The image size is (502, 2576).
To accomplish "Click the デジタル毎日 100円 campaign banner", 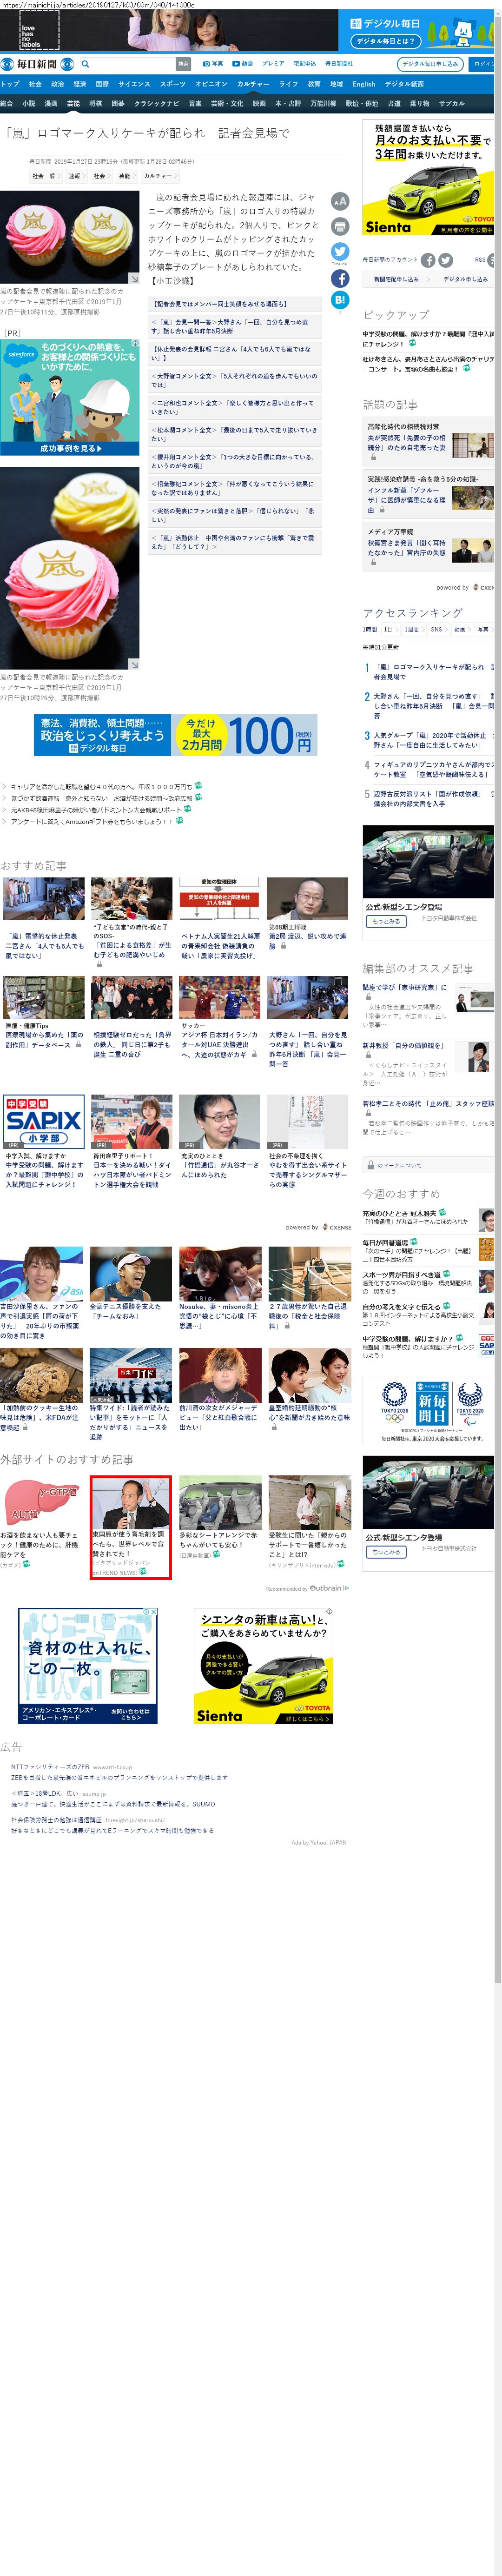I will [176, 735].
